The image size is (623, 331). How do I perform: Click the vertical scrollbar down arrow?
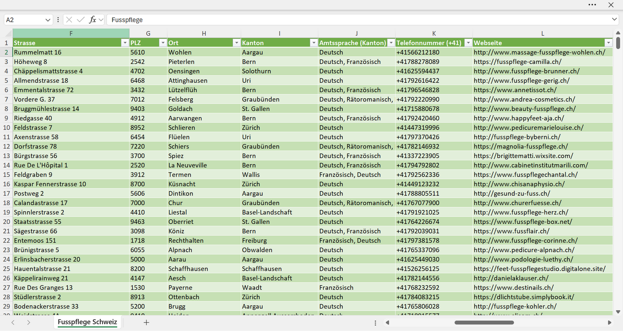pos(618,312)
